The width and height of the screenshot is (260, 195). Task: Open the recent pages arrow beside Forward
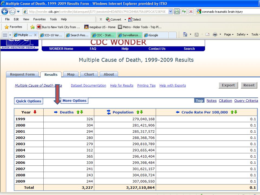18,12
